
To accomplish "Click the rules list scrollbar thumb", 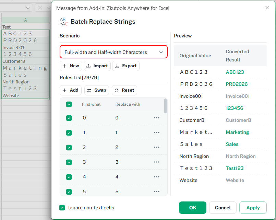I will tap(165, 106).
